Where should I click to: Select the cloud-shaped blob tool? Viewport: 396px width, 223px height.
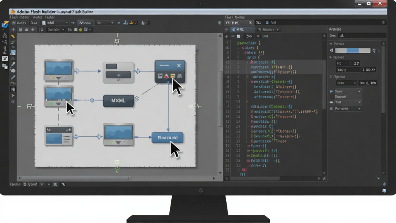[x=13, y=70]
